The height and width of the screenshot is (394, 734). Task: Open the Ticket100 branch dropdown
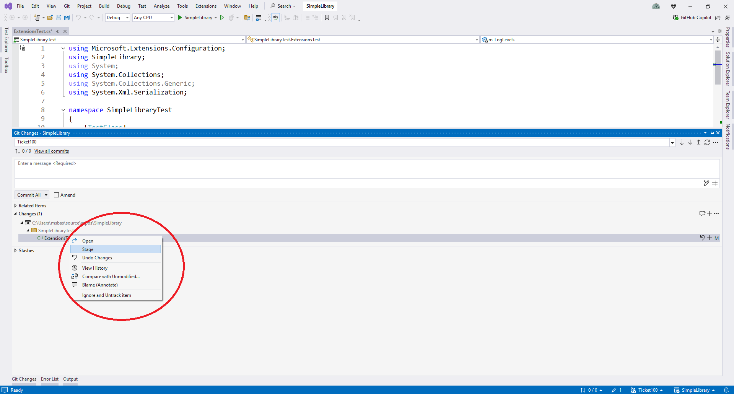(x=672, y=142)
